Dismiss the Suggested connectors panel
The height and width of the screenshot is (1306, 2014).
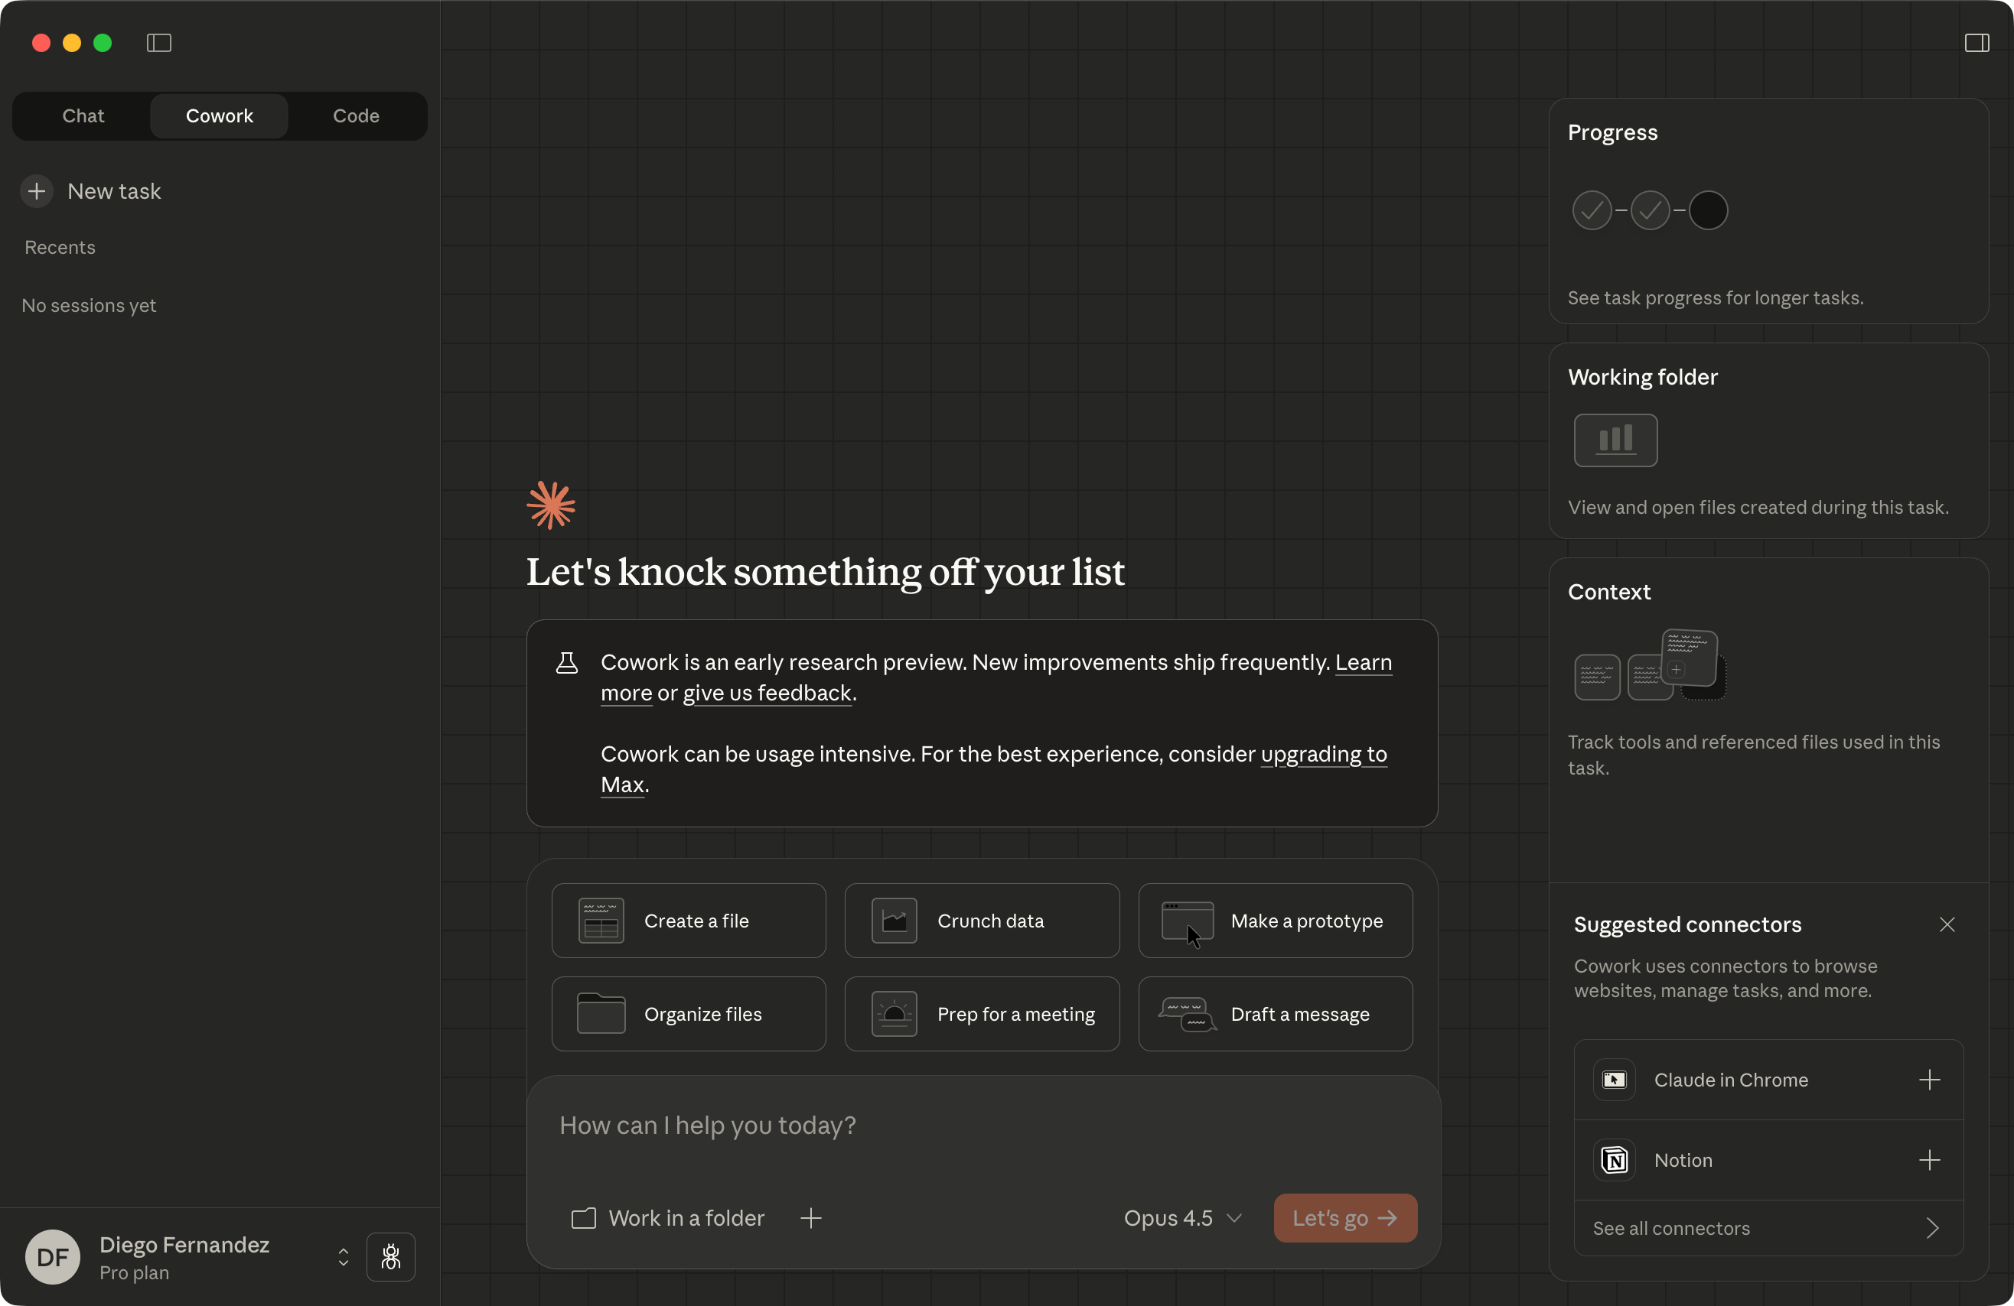(x=1947, y=924)
